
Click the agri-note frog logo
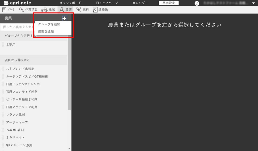(x=6, y=3)
